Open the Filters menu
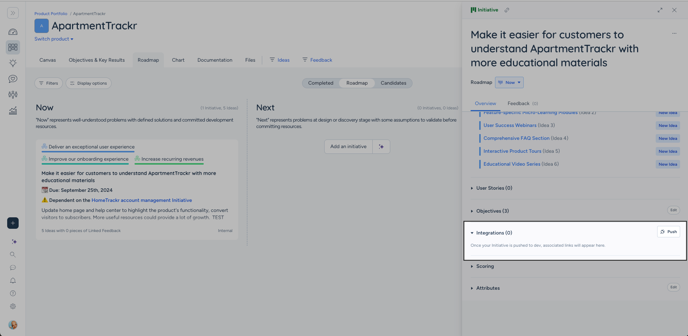The height and width of the screenshot is (336, 688). [48, 83]
